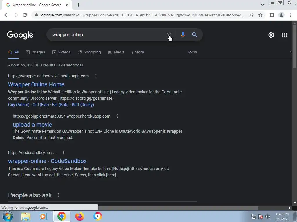Open the media player taskbar icon
The image size is (297, 222).
click(x=44, y=216)
